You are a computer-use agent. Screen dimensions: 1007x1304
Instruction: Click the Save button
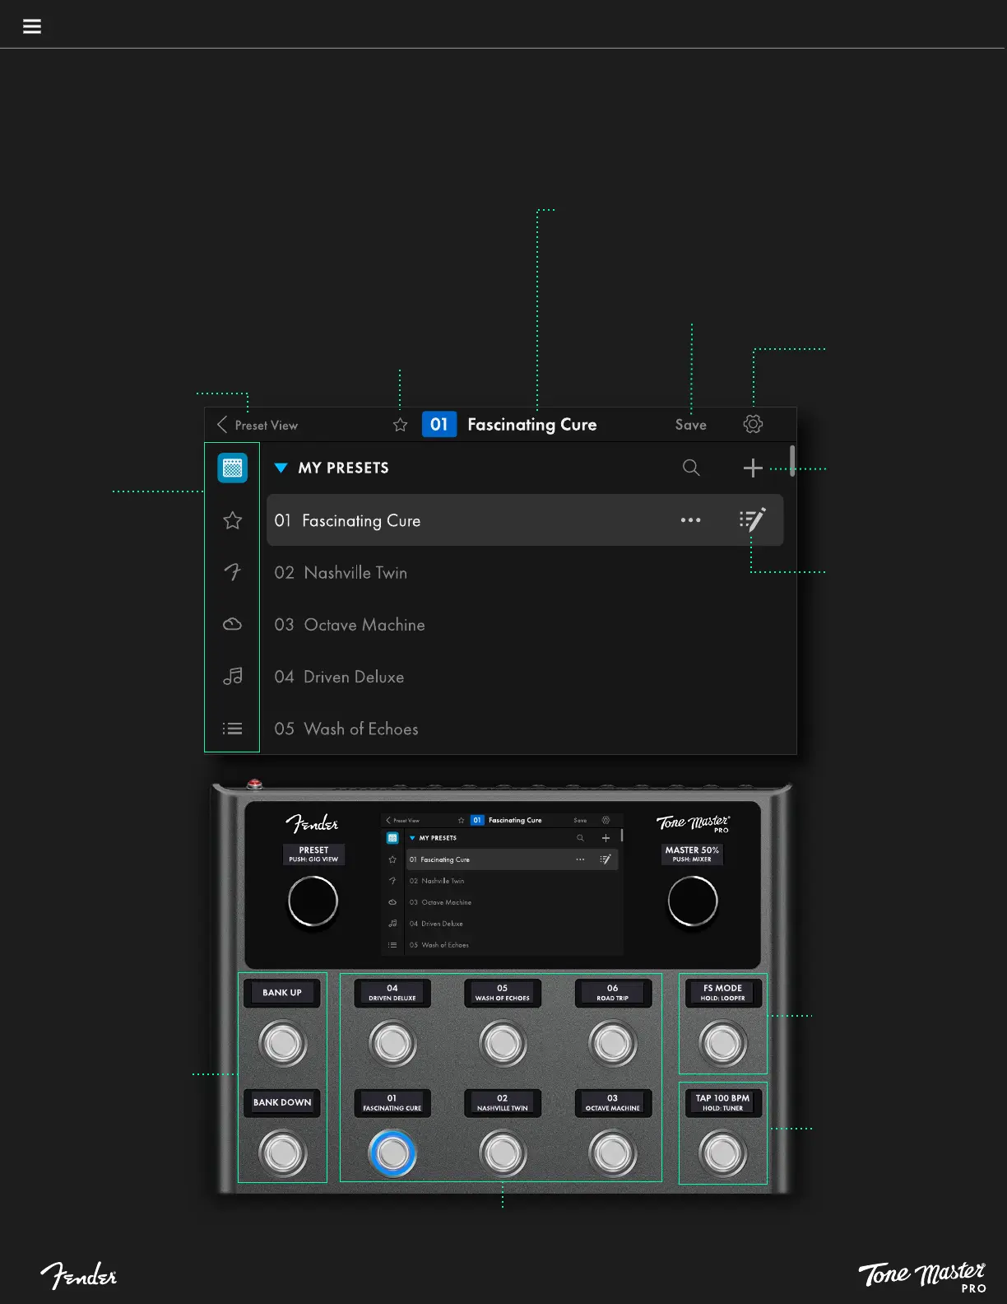coord(691,425)
